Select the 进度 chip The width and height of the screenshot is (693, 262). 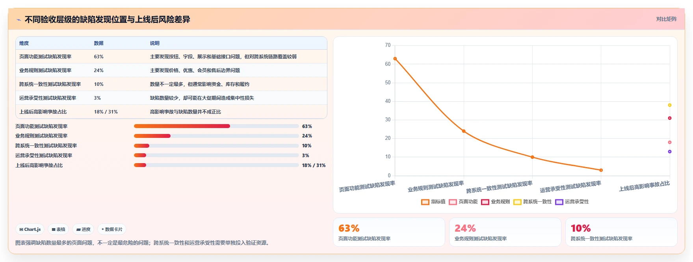(84, 229)
